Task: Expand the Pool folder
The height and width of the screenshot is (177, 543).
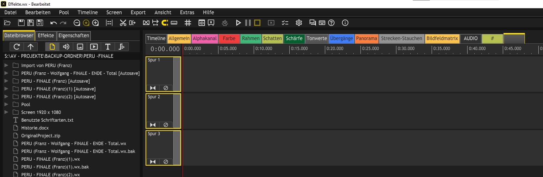Action: [6, 104]
